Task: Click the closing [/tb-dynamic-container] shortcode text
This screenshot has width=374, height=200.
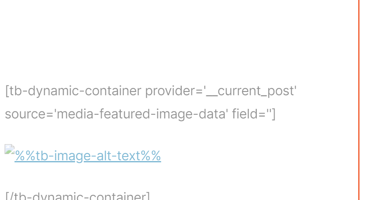Action: (78, 196)
